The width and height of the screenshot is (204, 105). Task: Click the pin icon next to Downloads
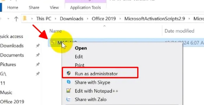38,46
